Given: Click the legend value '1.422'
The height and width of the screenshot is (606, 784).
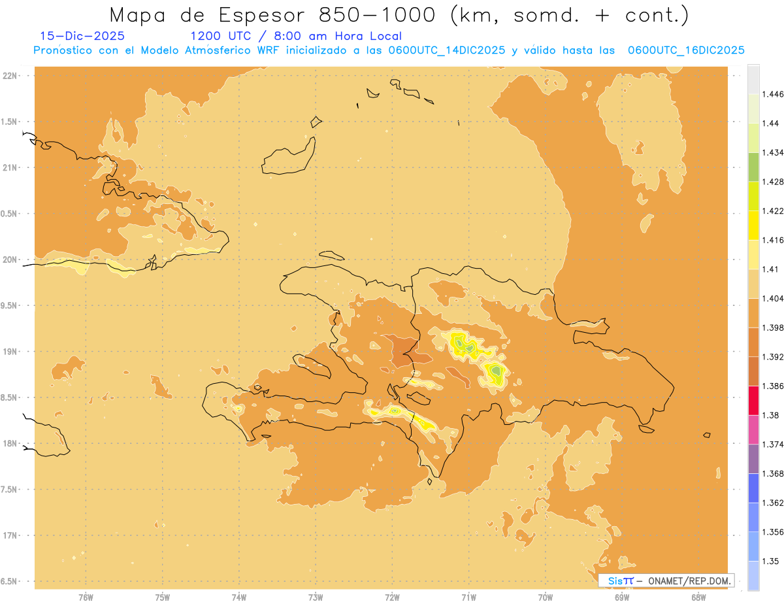Looking at the screenshot, I should click(x=773, y=210).
